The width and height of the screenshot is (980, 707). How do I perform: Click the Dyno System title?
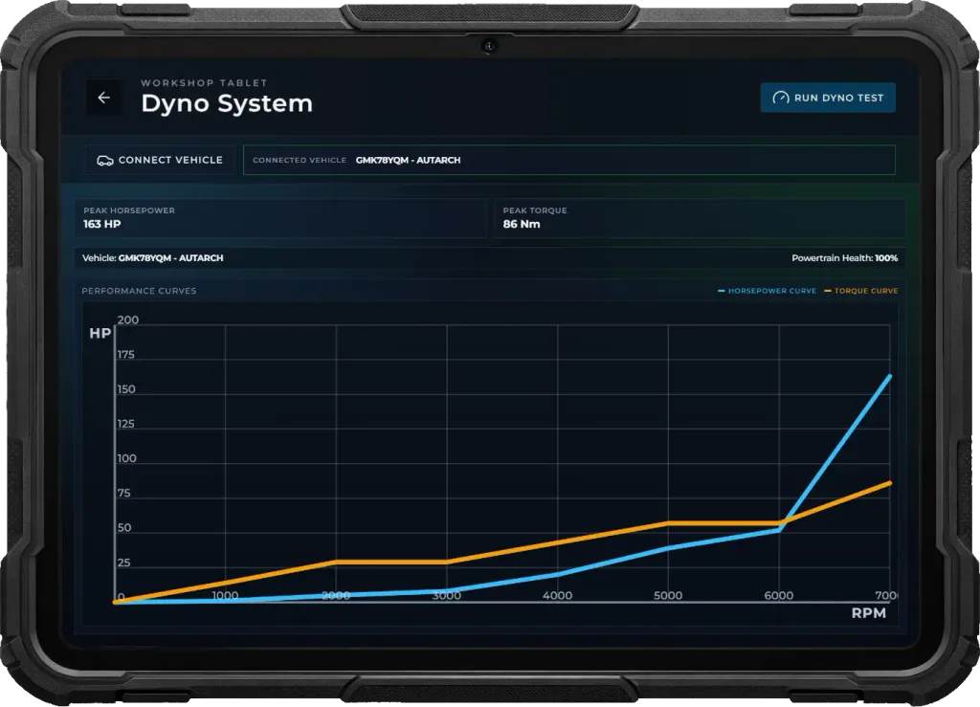(227, 103)
